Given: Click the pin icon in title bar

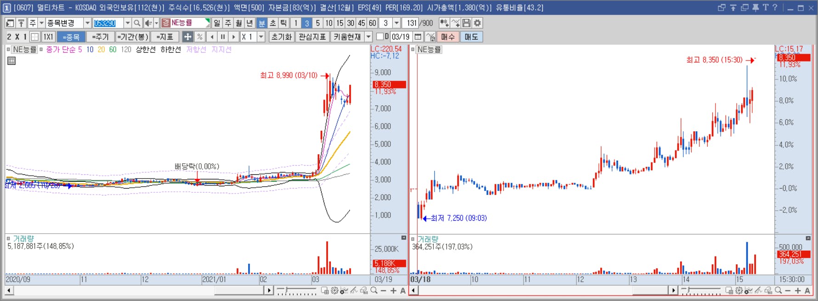Looking at the screenshot, I should click(x=755, y=7).
